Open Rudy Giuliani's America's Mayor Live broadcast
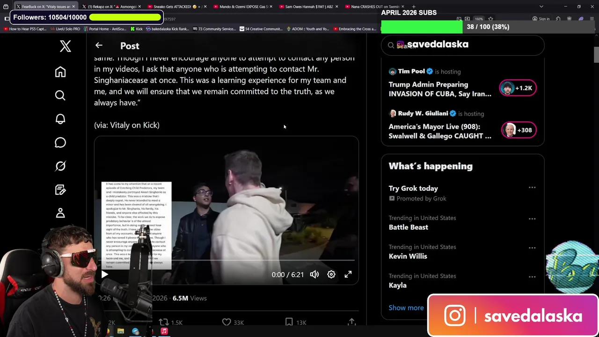The image size is (599, 337). pyautogui.click(x=440, y=131)
